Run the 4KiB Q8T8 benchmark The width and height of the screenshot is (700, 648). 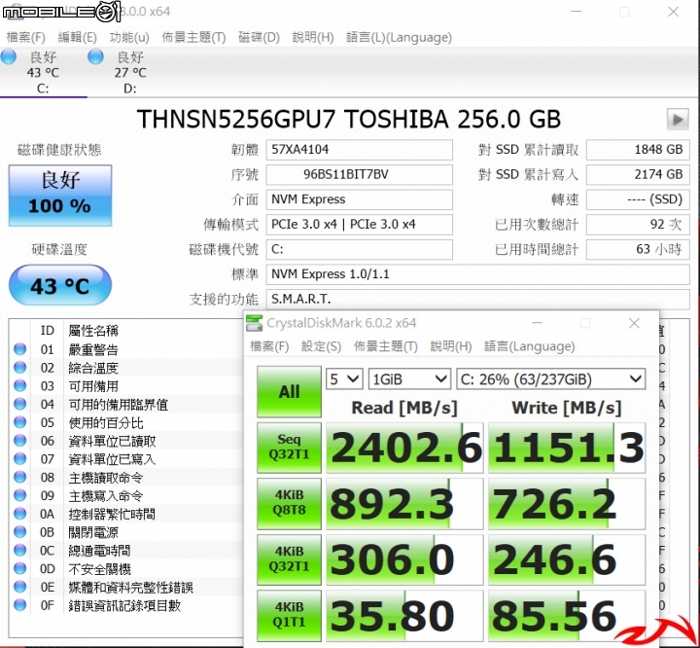[289, 504]
